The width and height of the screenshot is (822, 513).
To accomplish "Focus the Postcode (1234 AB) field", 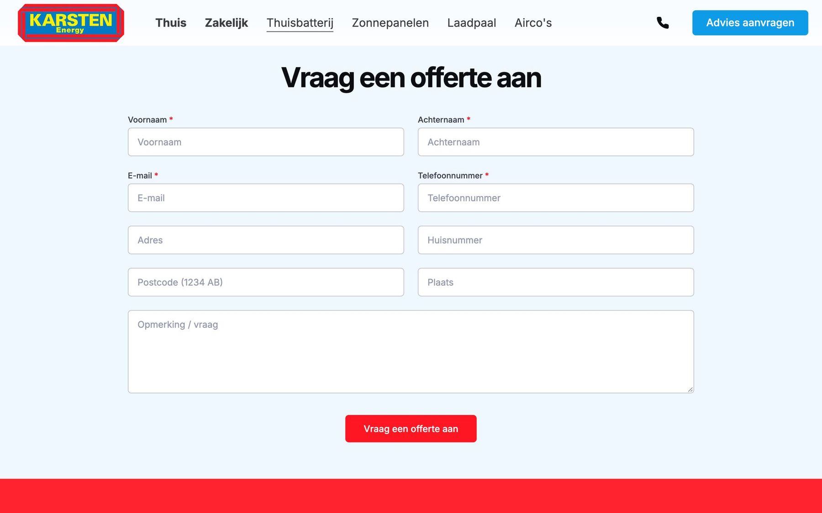I will [x=266, y=282].
